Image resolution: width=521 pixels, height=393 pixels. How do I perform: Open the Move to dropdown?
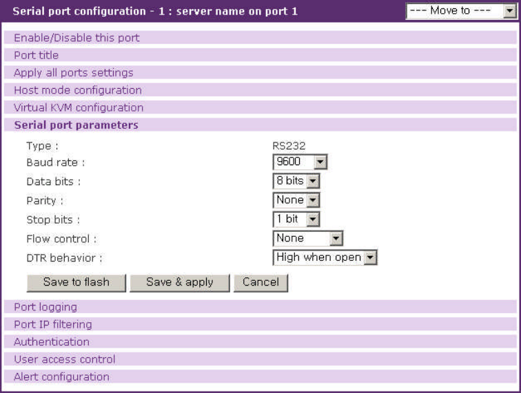[x=461, y=11]
